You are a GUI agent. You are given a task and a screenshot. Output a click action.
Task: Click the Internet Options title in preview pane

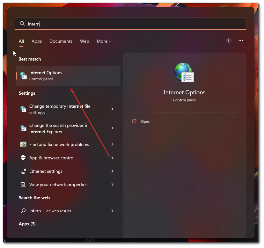click(x=184, y=92)
